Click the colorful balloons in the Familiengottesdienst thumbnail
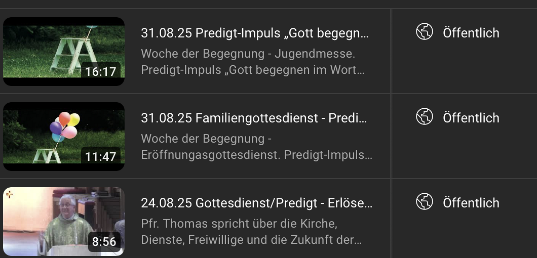Screen dimensions: 537x258 pos(65,126)
